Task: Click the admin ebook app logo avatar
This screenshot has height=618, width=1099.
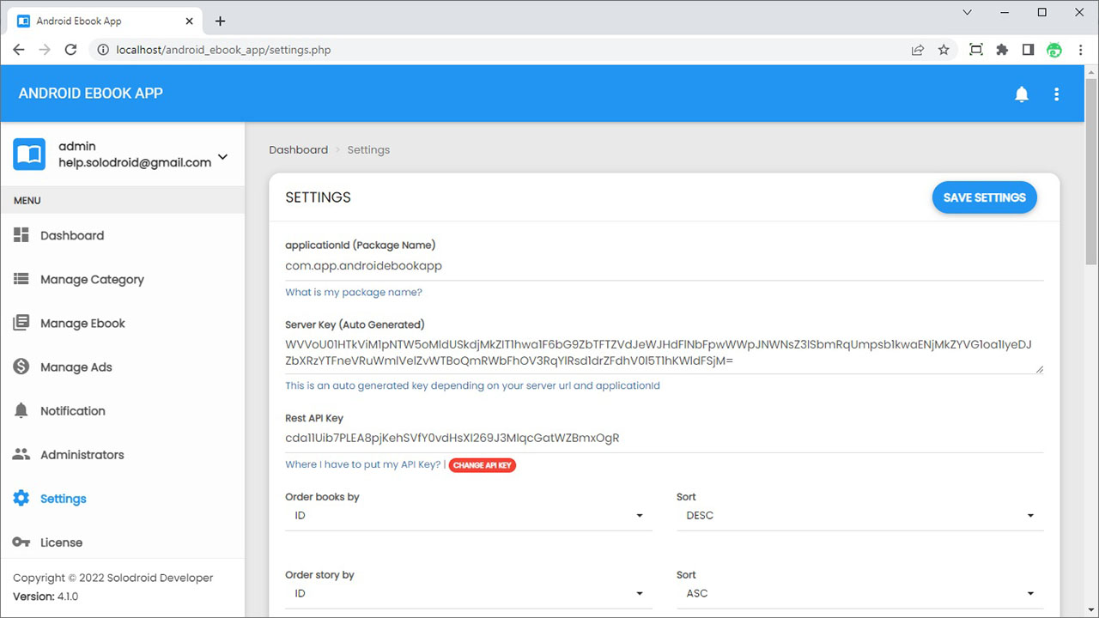Action: (x=29, y=154)
